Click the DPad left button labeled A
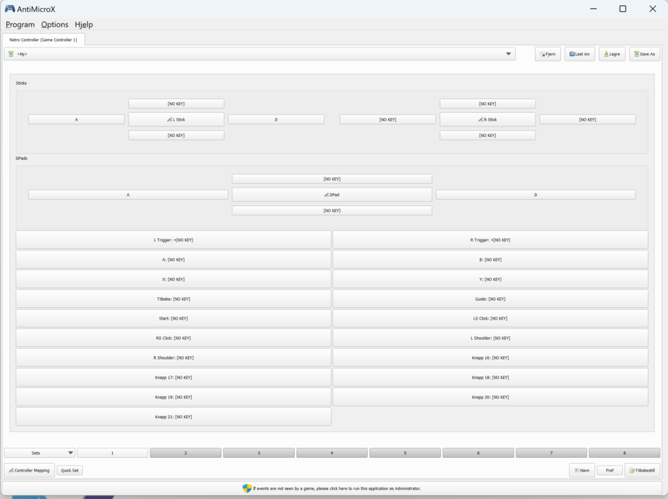The height and width of the screenshot is (499, 668). 129,195
